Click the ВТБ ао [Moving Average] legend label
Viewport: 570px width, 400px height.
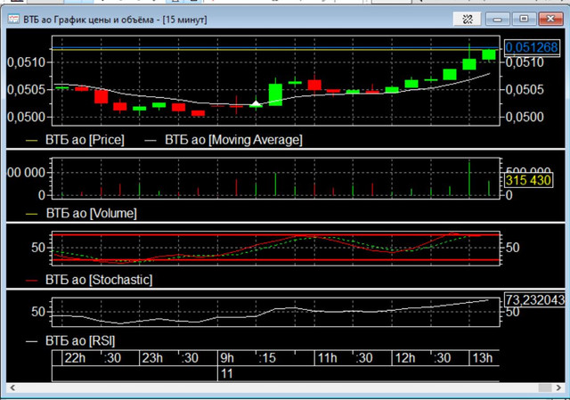233,140
